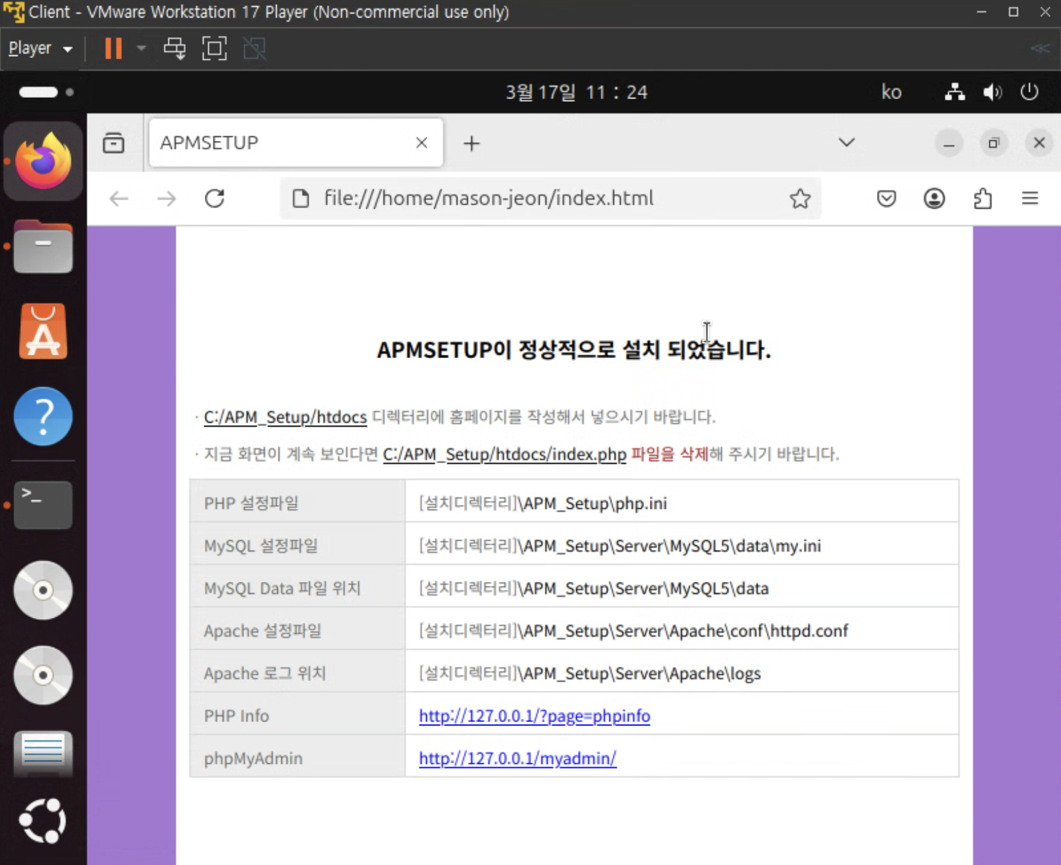Open the Player menu dropdown

tap(40, 48)
